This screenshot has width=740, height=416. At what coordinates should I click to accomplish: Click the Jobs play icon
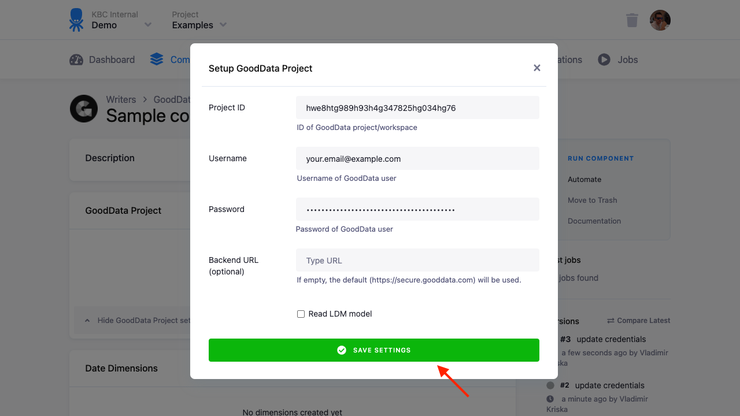[604, 60]
